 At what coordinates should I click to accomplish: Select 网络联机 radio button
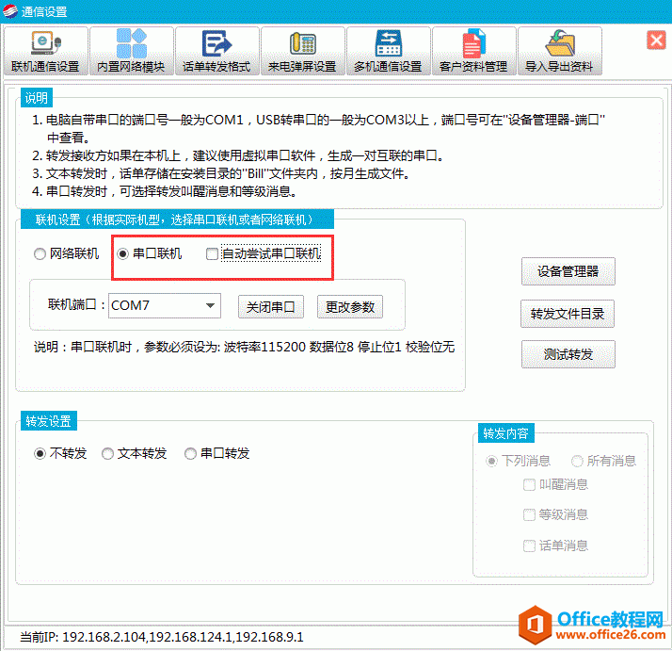tap(40, 254)
